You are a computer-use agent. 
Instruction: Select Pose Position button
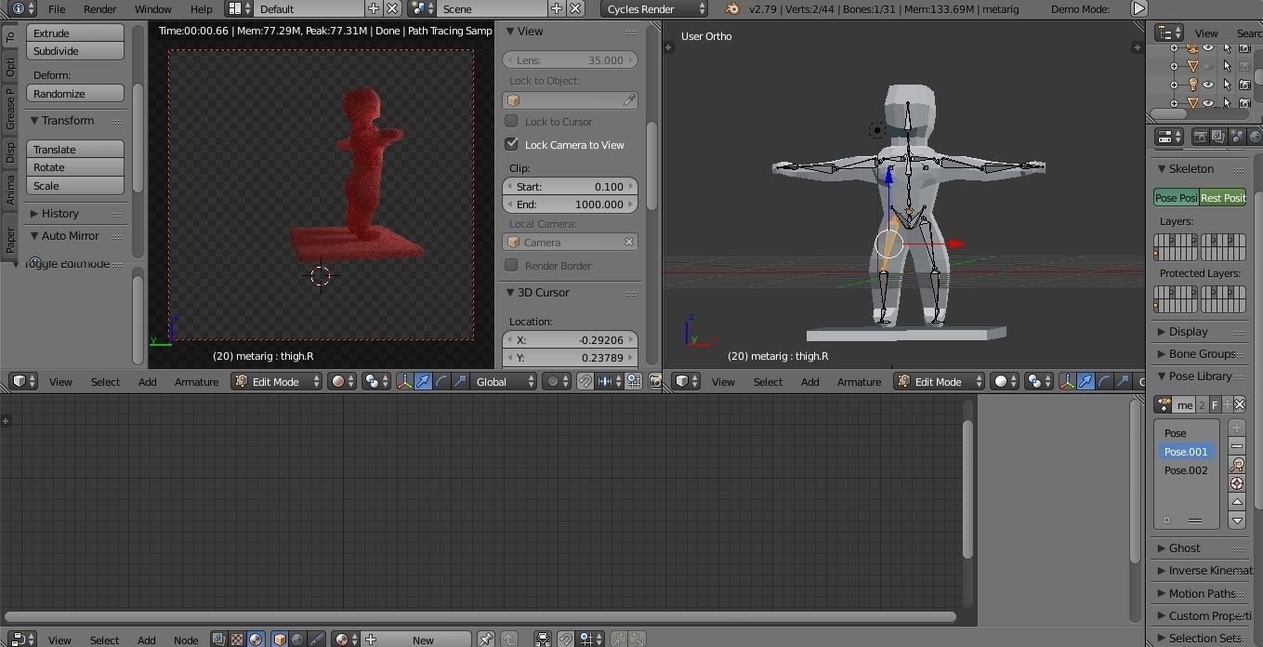1176,198
